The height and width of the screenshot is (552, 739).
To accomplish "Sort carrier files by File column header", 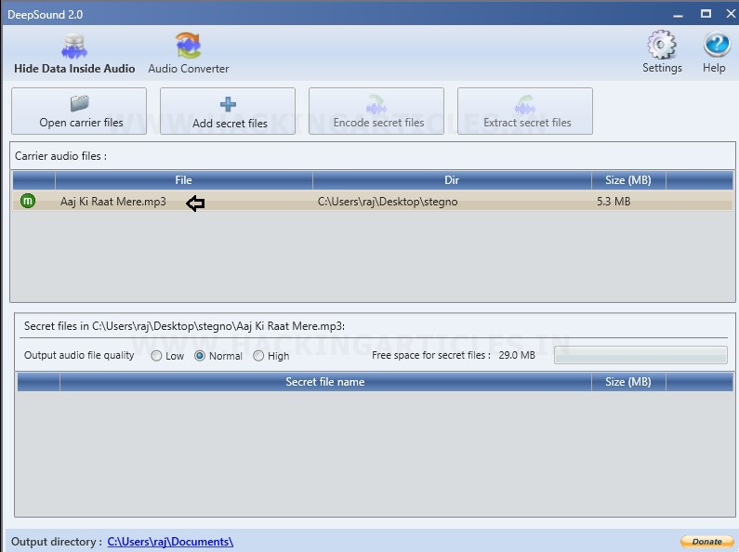I will click(183, 180).
